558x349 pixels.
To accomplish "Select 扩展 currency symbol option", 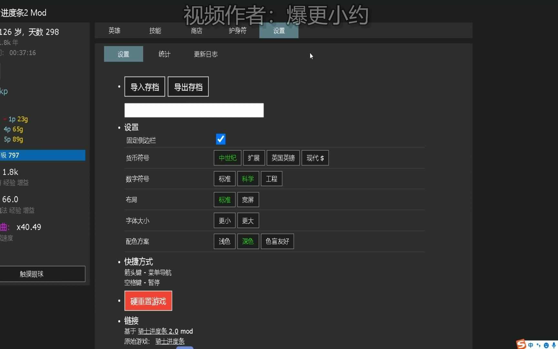I will tap(254, 158).
